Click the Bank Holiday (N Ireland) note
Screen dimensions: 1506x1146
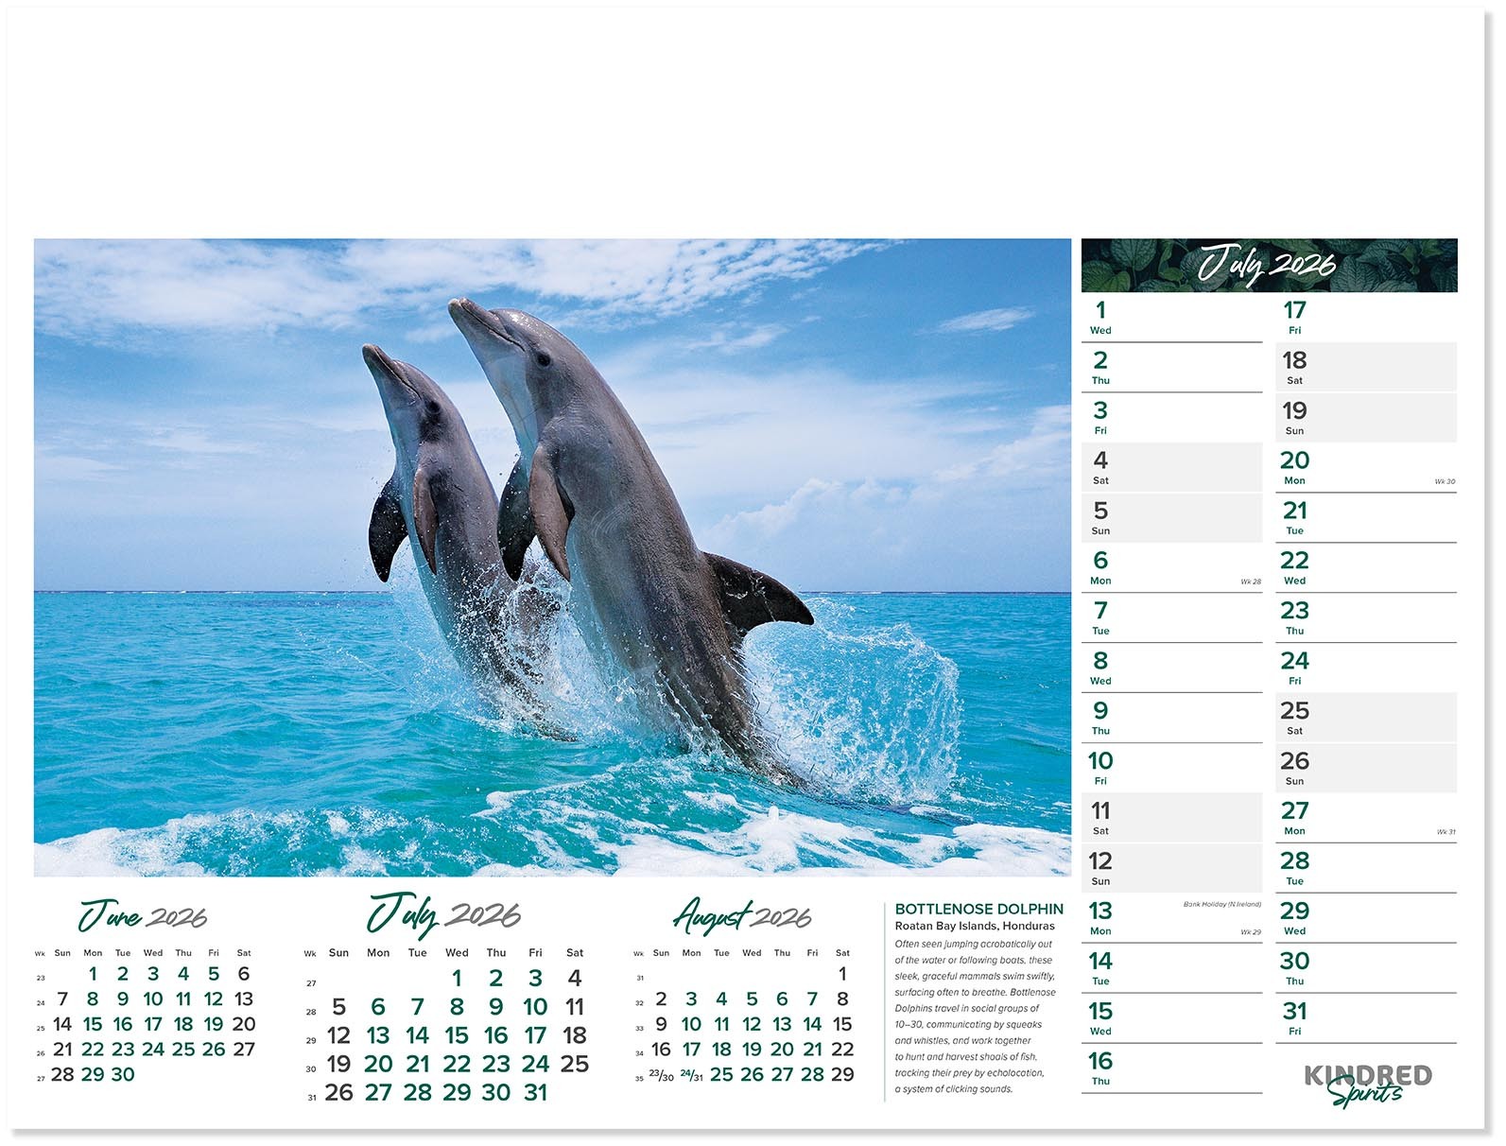pyautogui.click(x=1221, y=905)
